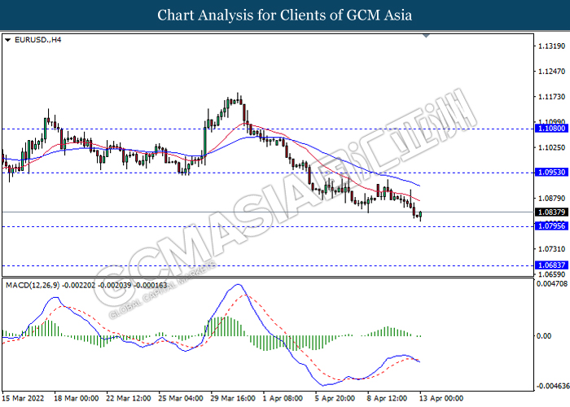Click the 1.12470 price axis value

pos(551,72)
